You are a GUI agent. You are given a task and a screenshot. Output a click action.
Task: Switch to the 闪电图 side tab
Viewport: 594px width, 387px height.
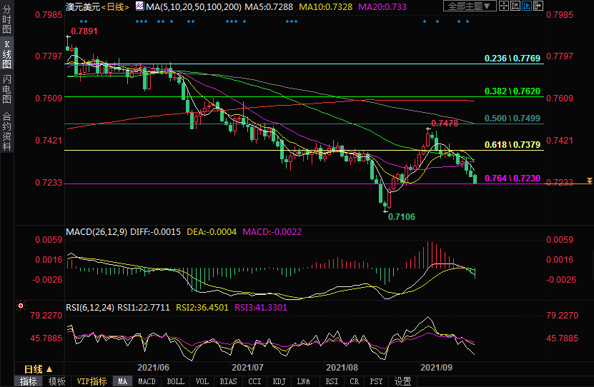(x=6, y=89)
